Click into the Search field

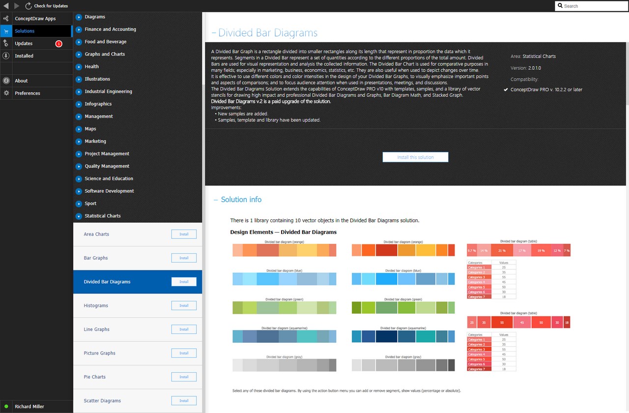tap(592, 6)
